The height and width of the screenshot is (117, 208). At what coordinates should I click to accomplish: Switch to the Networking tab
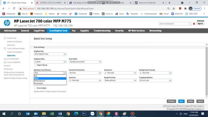point(155,31)
